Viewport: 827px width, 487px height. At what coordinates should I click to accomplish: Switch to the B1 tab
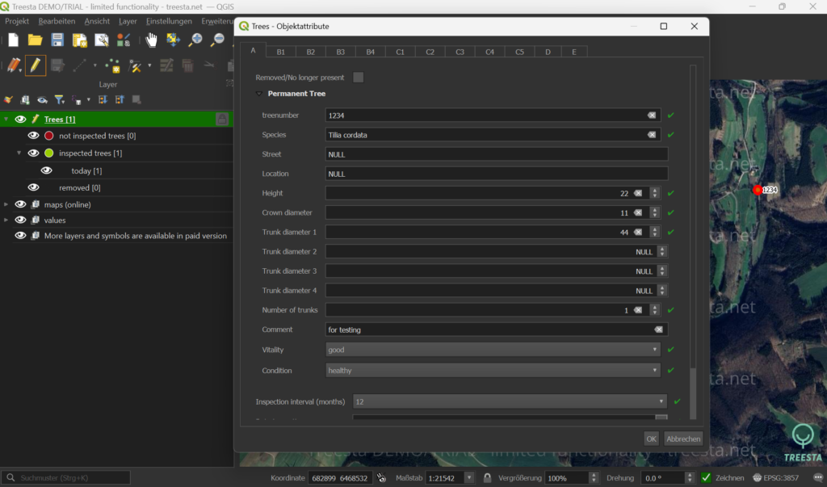click(280, 52)
